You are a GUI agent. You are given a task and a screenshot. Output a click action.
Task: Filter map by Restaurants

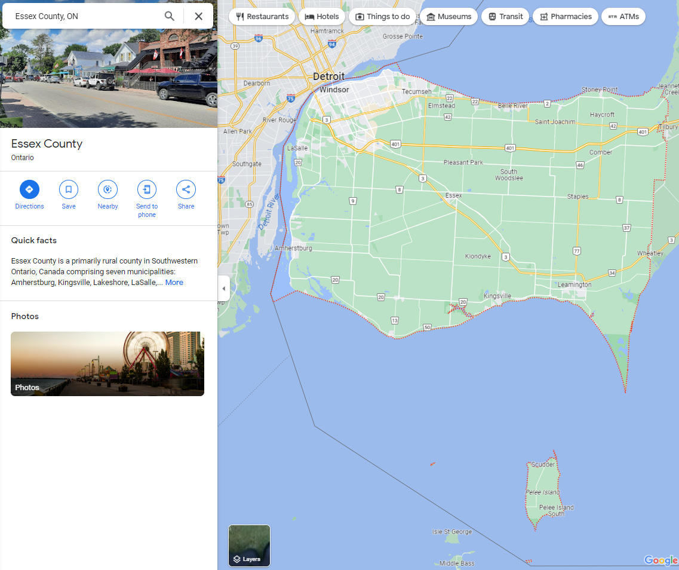click(262, 17)
